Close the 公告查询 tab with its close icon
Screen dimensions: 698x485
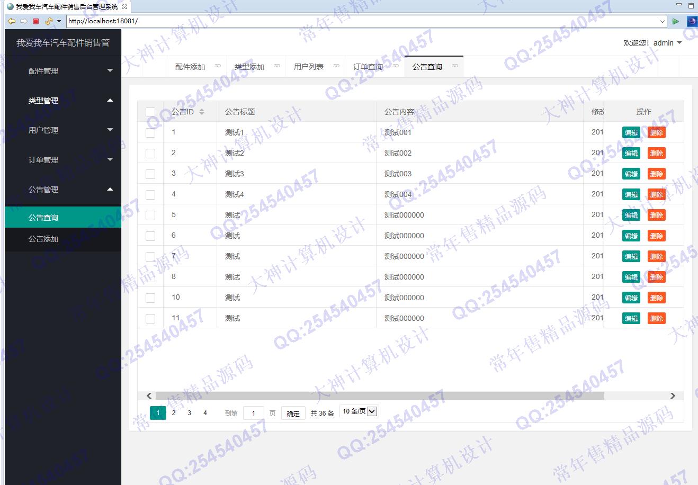(x=455, y=66)
